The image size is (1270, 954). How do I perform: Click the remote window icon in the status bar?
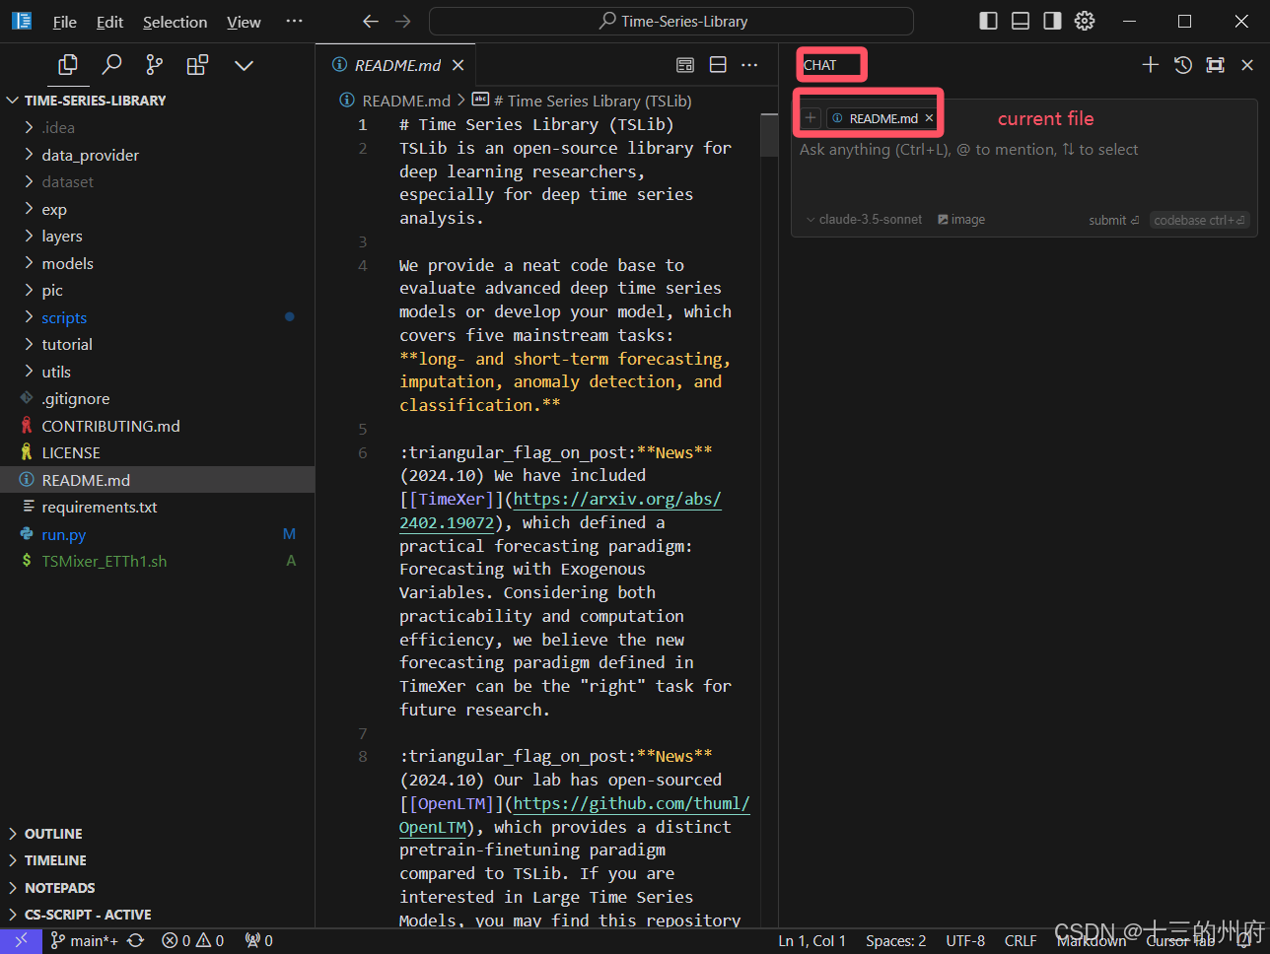click(21, 941)
